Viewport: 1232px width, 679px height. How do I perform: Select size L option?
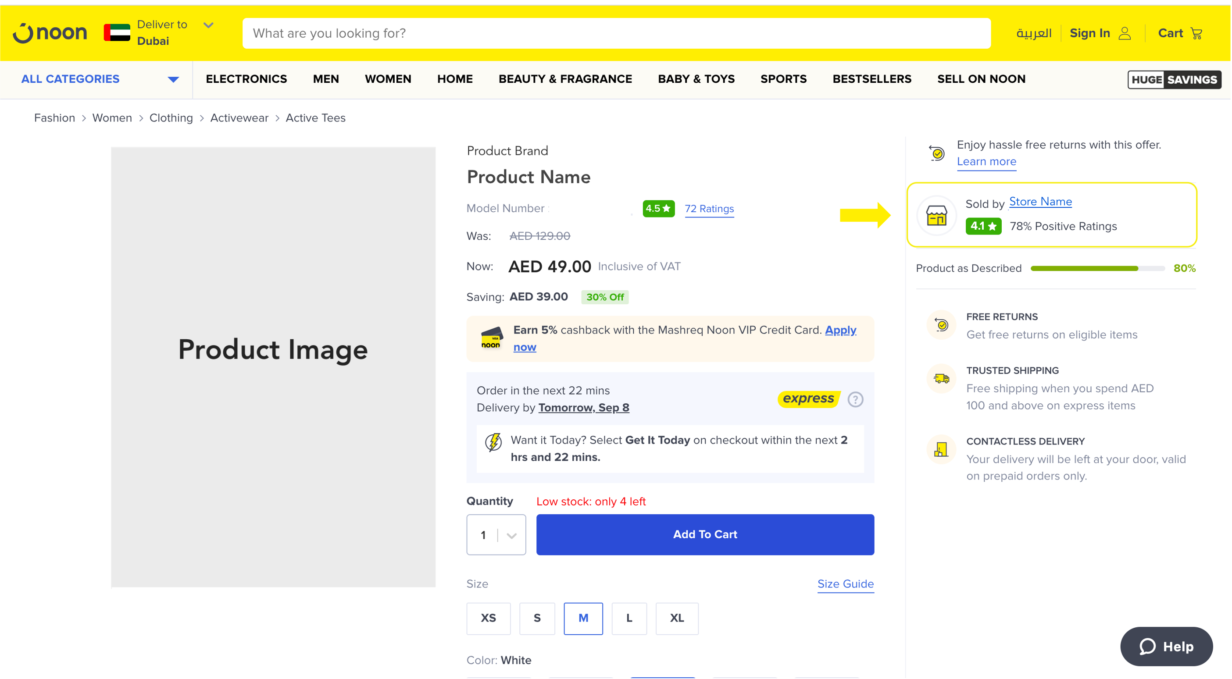coord(629,619)
